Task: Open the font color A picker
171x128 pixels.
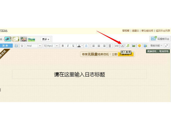Action: (79, 46)
